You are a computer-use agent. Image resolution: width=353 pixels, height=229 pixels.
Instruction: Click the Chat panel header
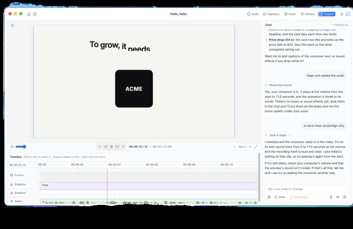[268, 25]
